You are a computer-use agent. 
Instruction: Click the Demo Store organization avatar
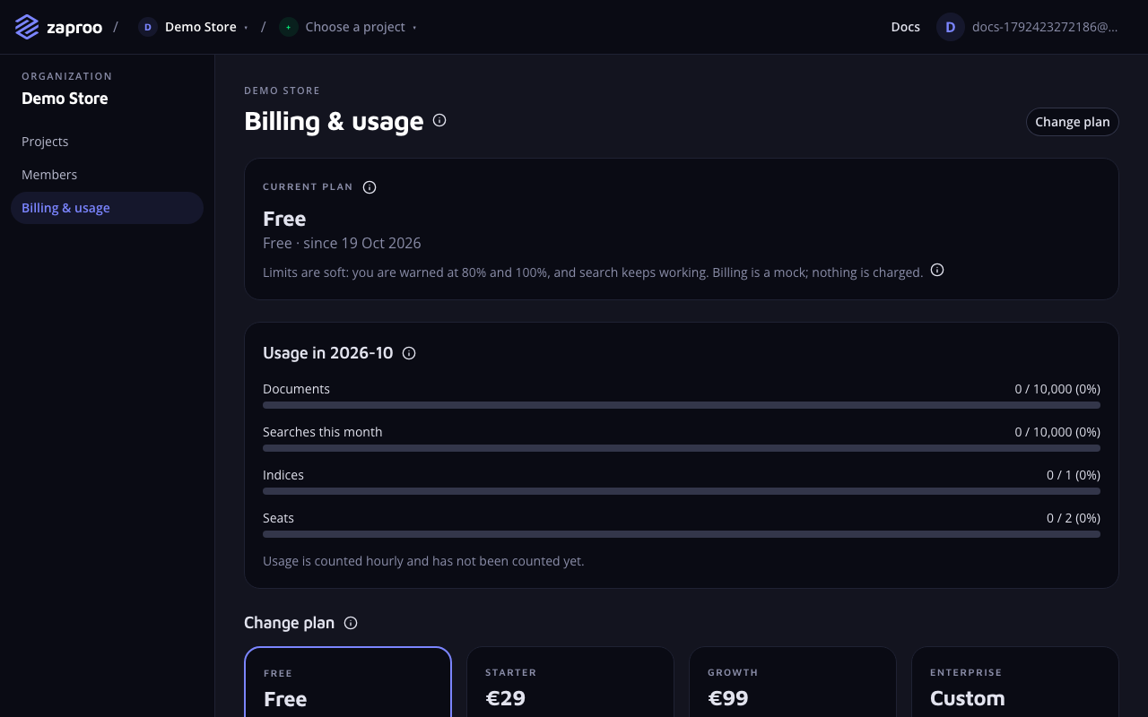(148, 27)
